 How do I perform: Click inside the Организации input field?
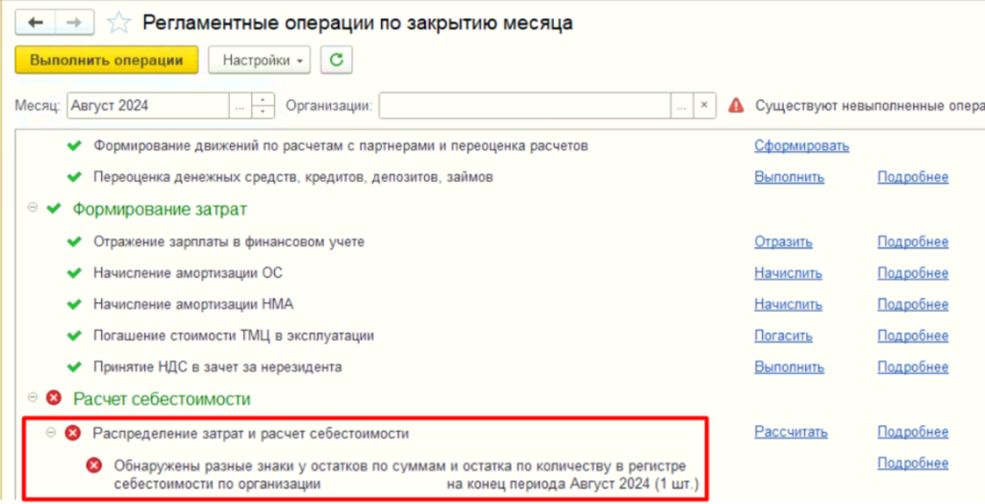[524, 105]
